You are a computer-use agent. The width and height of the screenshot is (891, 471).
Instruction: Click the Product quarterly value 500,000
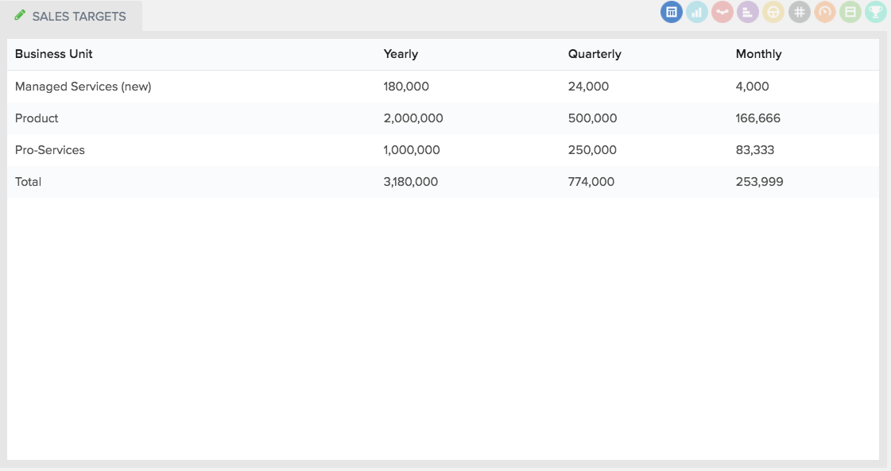pyautogui.click(x=592, y=118)
